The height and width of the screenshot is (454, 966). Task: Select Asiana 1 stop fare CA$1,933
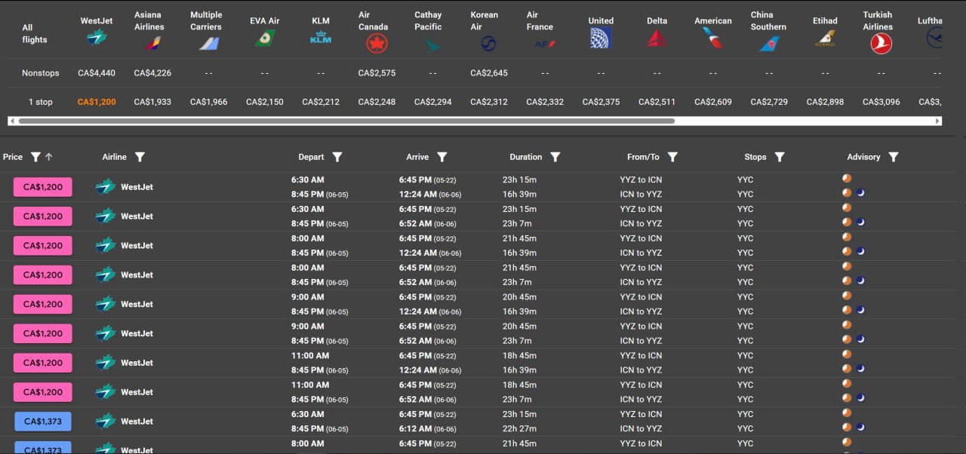point(152,102)
